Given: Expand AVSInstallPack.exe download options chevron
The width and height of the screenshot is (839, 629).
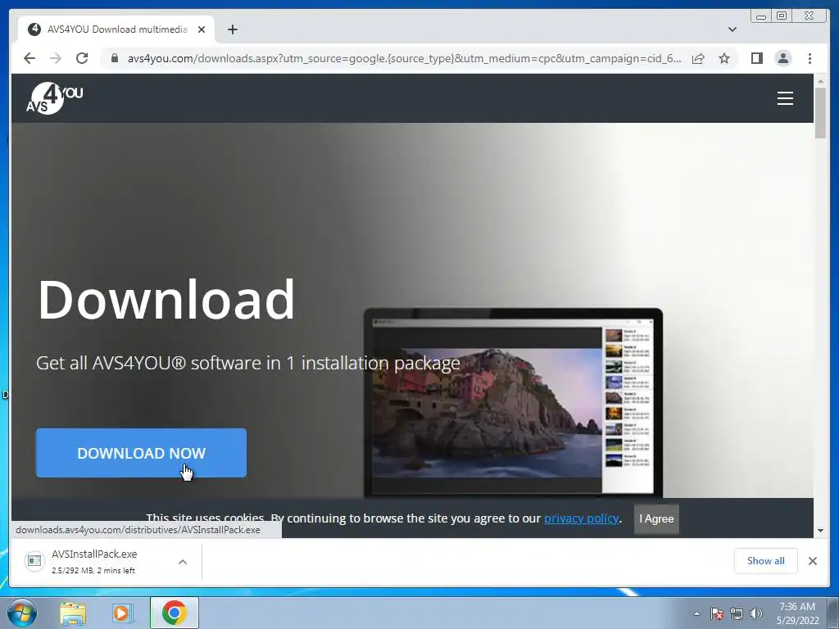Looking at the screenshot, I should click(183, 562).
